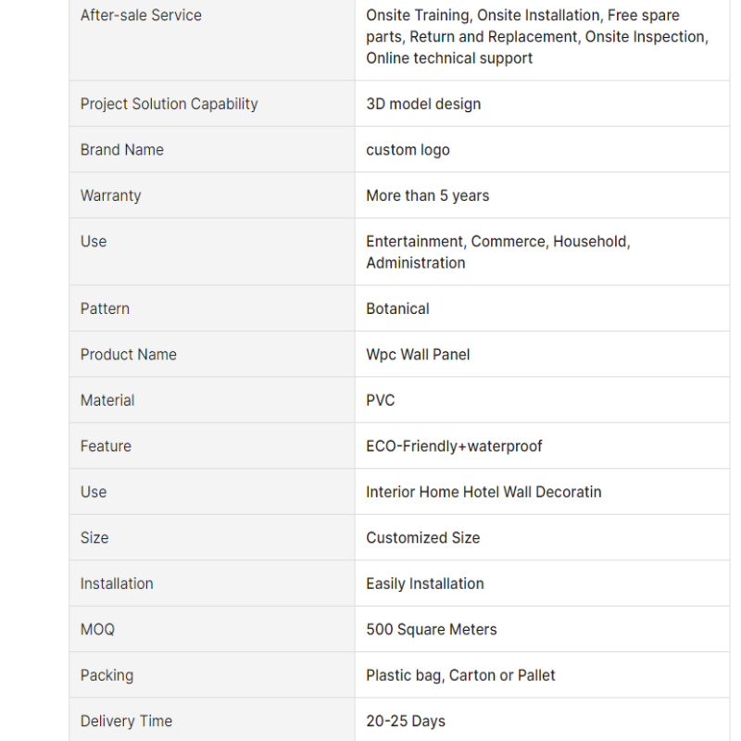Select the 500 Square Meters value

point(432,630)
